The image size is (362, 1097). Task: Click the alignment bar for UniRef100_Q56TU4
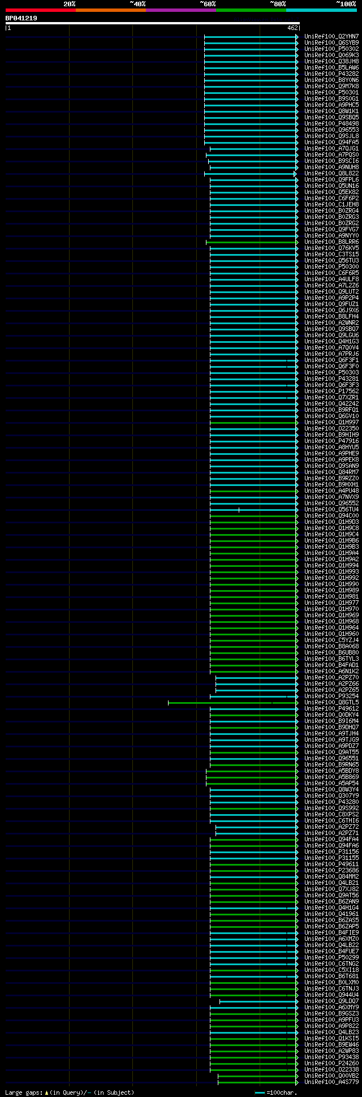coord(253,510)
